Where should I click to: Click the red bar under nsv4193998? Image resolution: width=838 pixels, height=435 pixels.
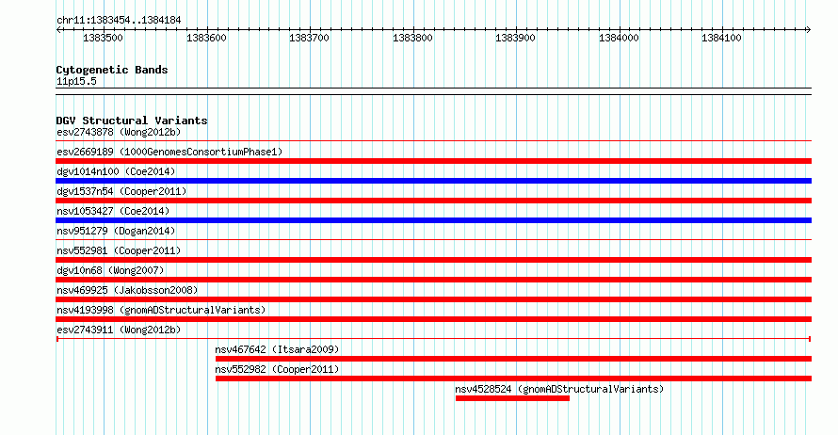pos(433,319)
